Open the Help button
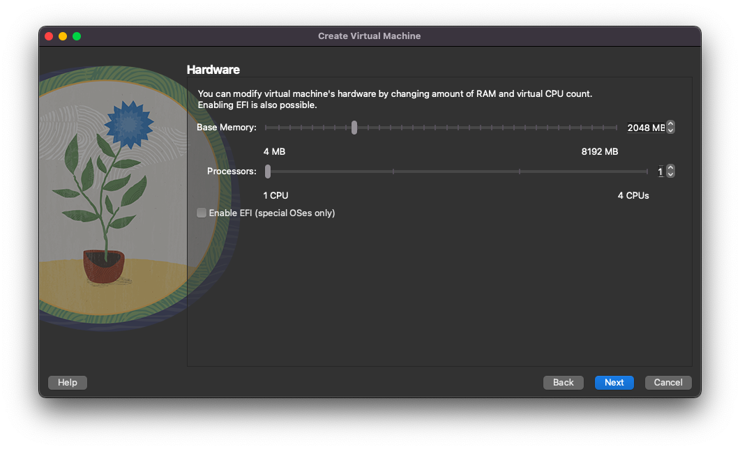 68,383
